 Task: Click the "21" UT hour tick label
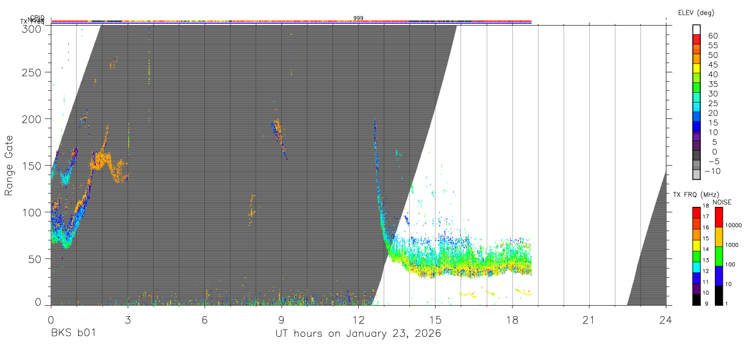click(589, 319)
